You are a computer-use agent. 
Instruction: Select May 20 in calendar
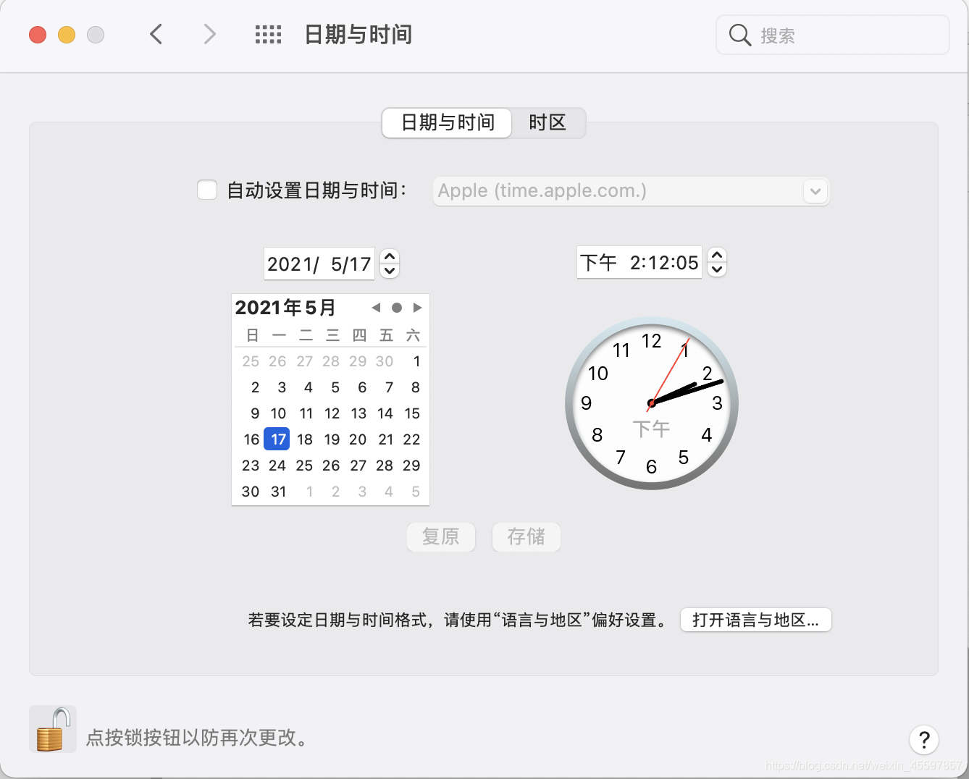point(358,439)
